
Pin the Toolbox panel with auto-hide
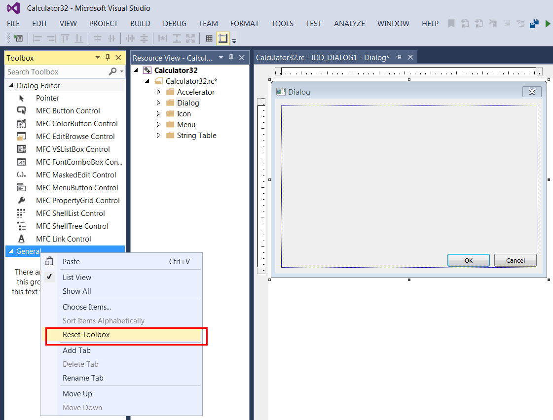(x=108, y=58)
